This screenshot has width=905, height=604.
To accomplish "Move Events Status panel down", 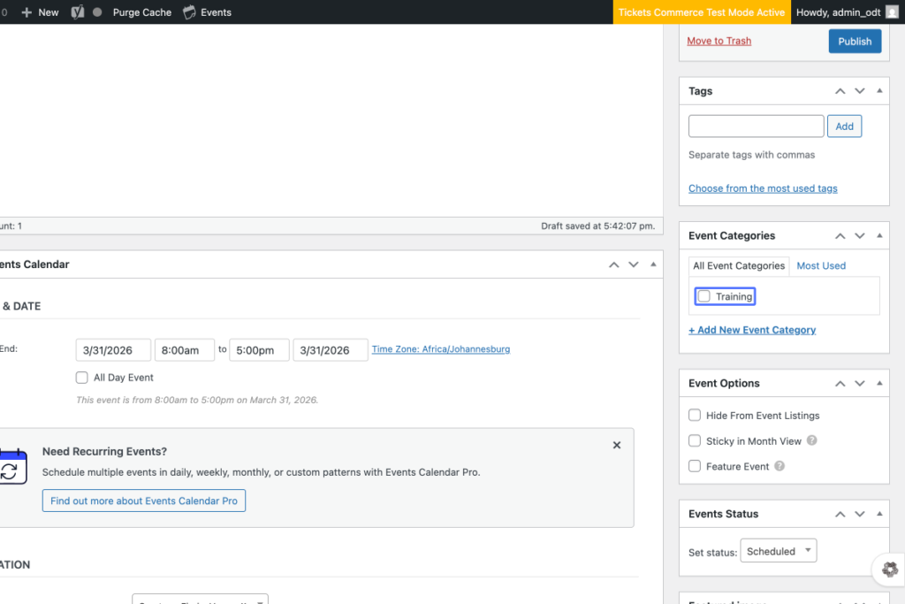I will (x=860, y=514).
